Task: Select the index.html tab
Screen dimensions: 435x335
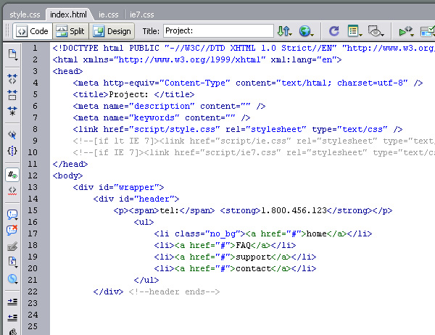Action: 68,15
